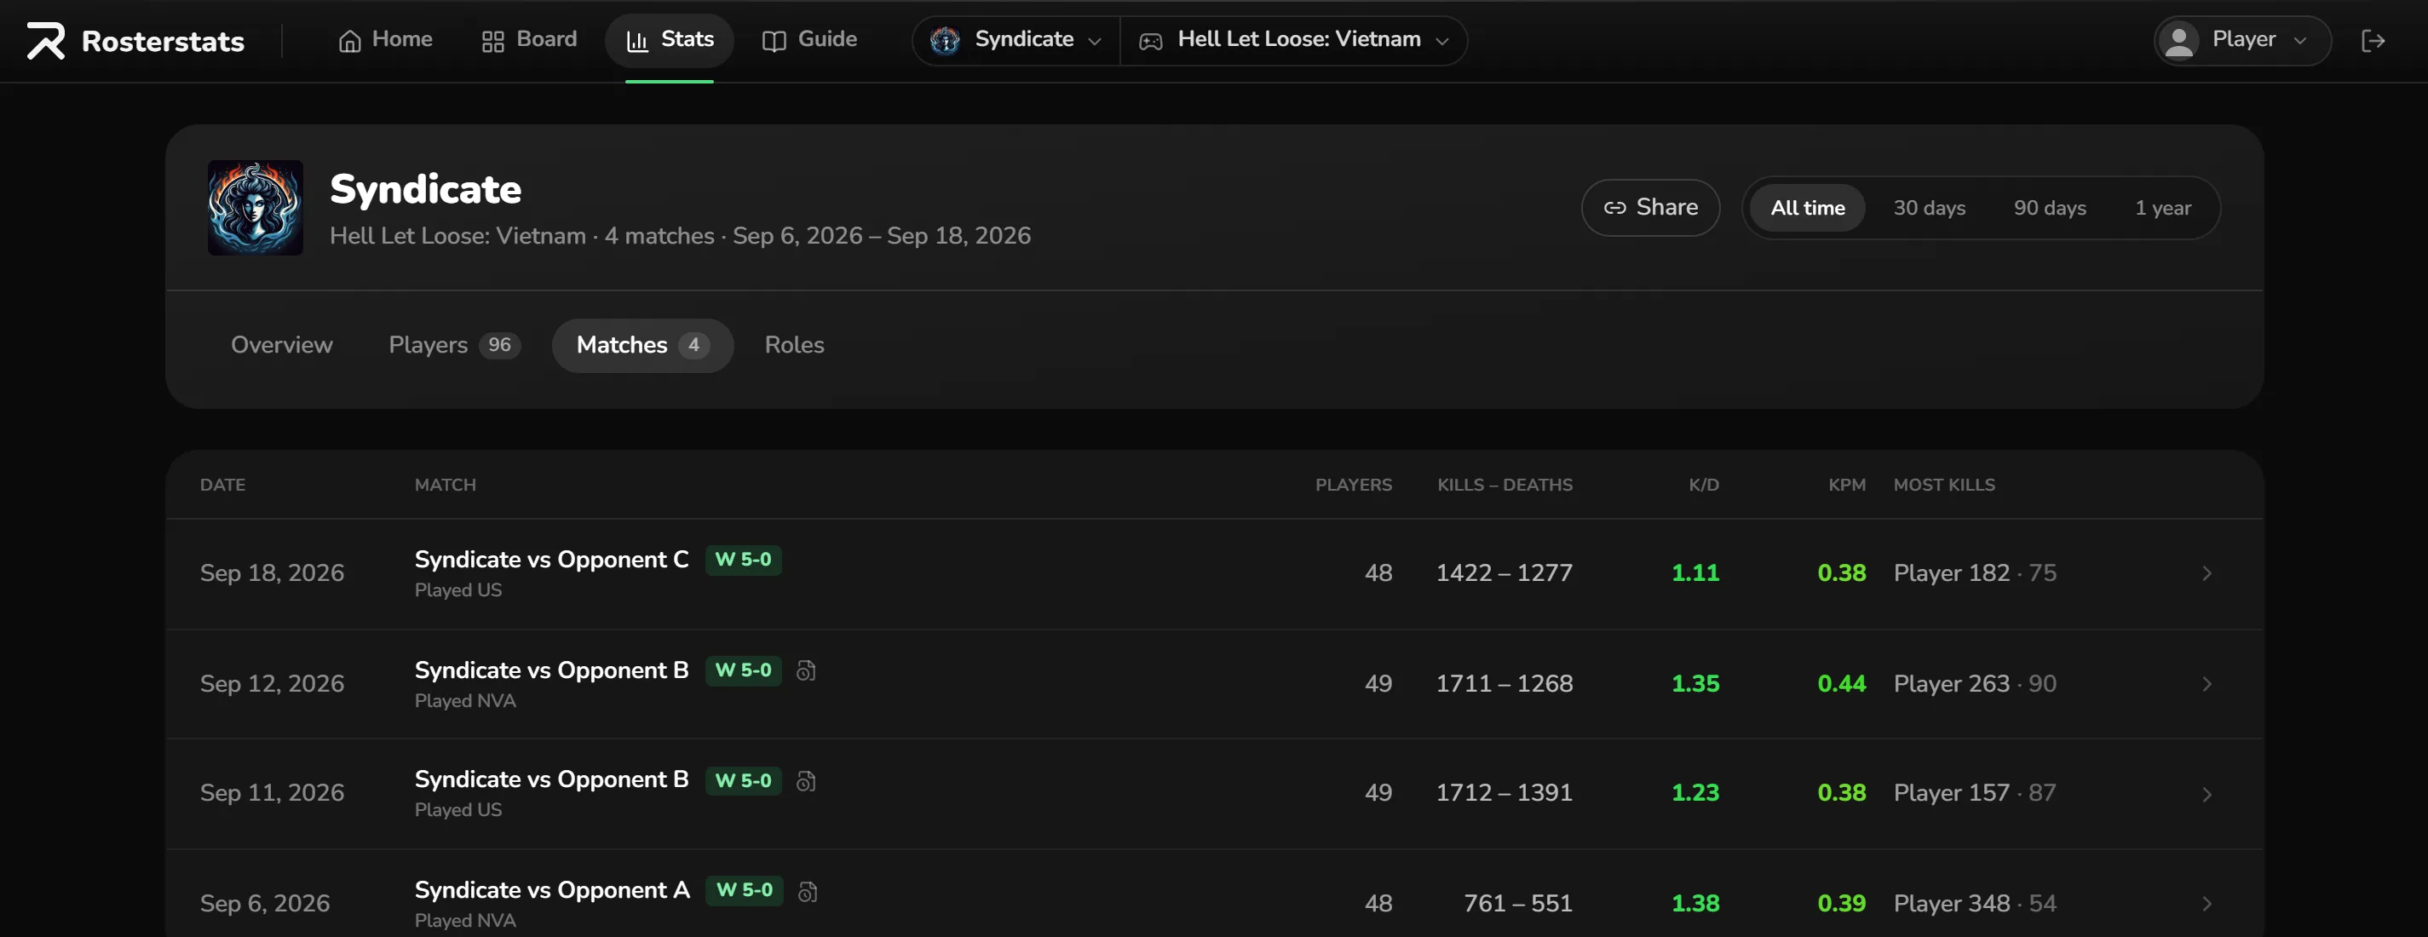Click the Player avatar icon
Screen dimensions: 2428x937
pos(2179,41)
